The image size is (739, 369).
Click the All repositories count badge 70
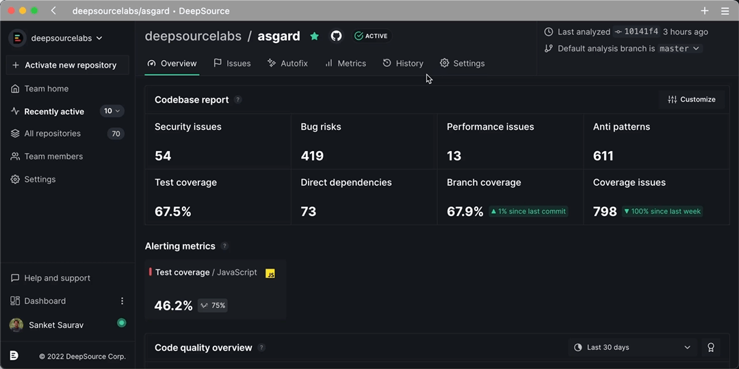116,134
